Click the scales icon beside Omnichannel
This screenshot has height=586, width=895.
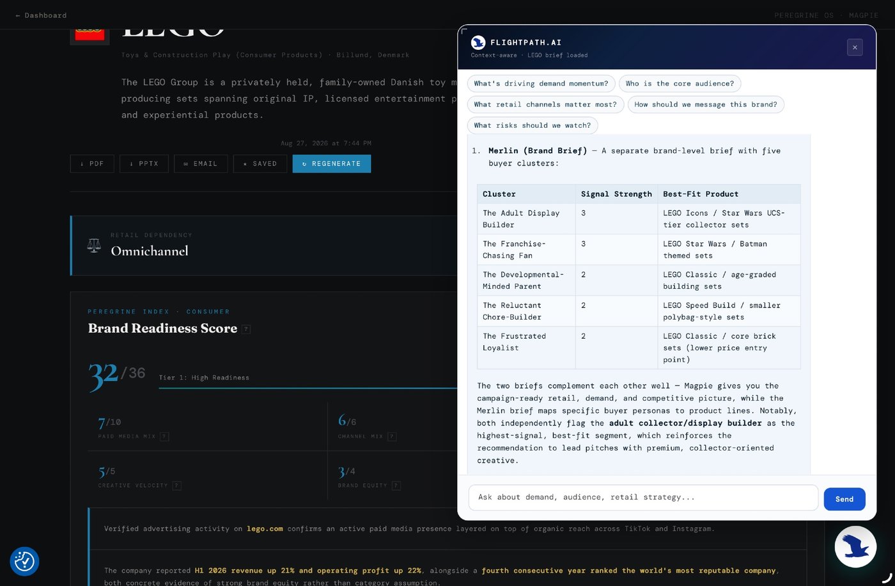(x=94, y=245)
